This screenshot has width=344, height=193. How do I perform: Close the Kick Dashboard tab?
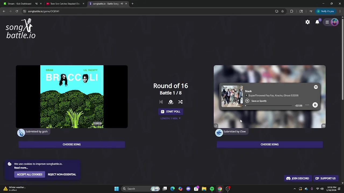(41, 4)
